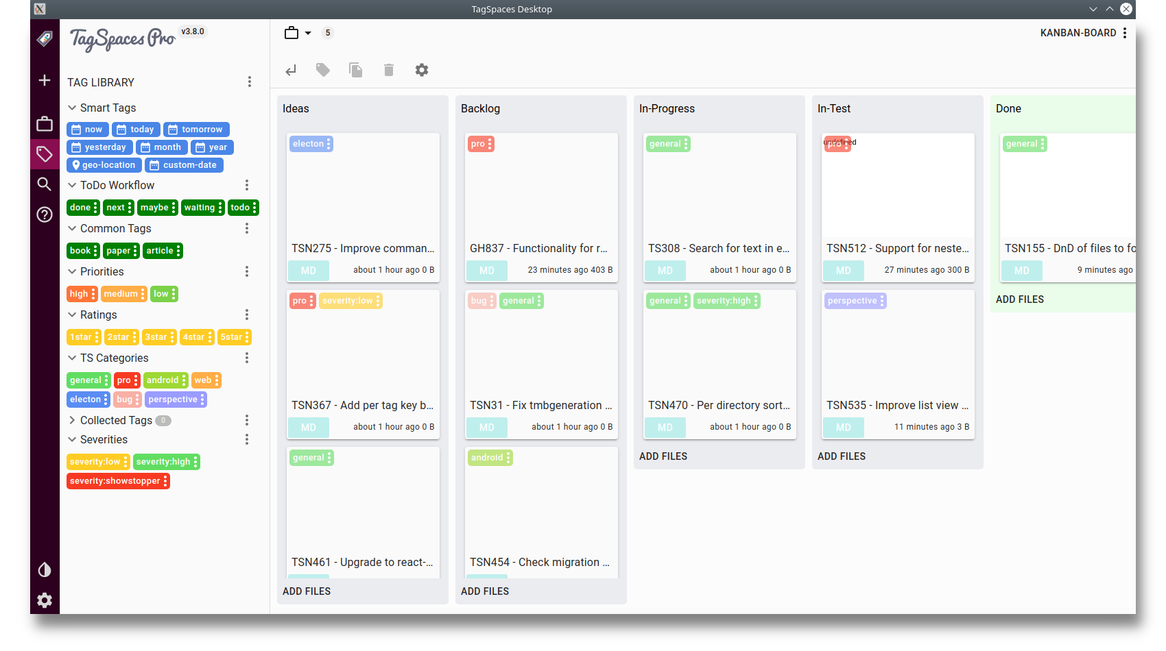Click the 'paper' common tag

pyautogui.click(x=121, y=251)
